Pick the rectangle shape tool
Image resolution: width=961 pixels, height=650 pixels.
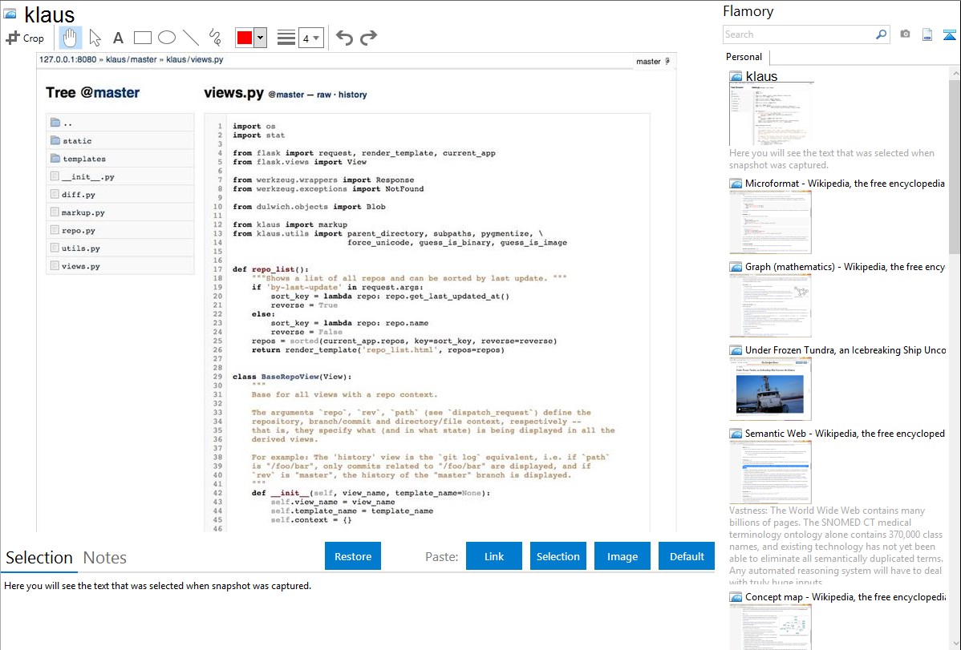coord(142,38)
